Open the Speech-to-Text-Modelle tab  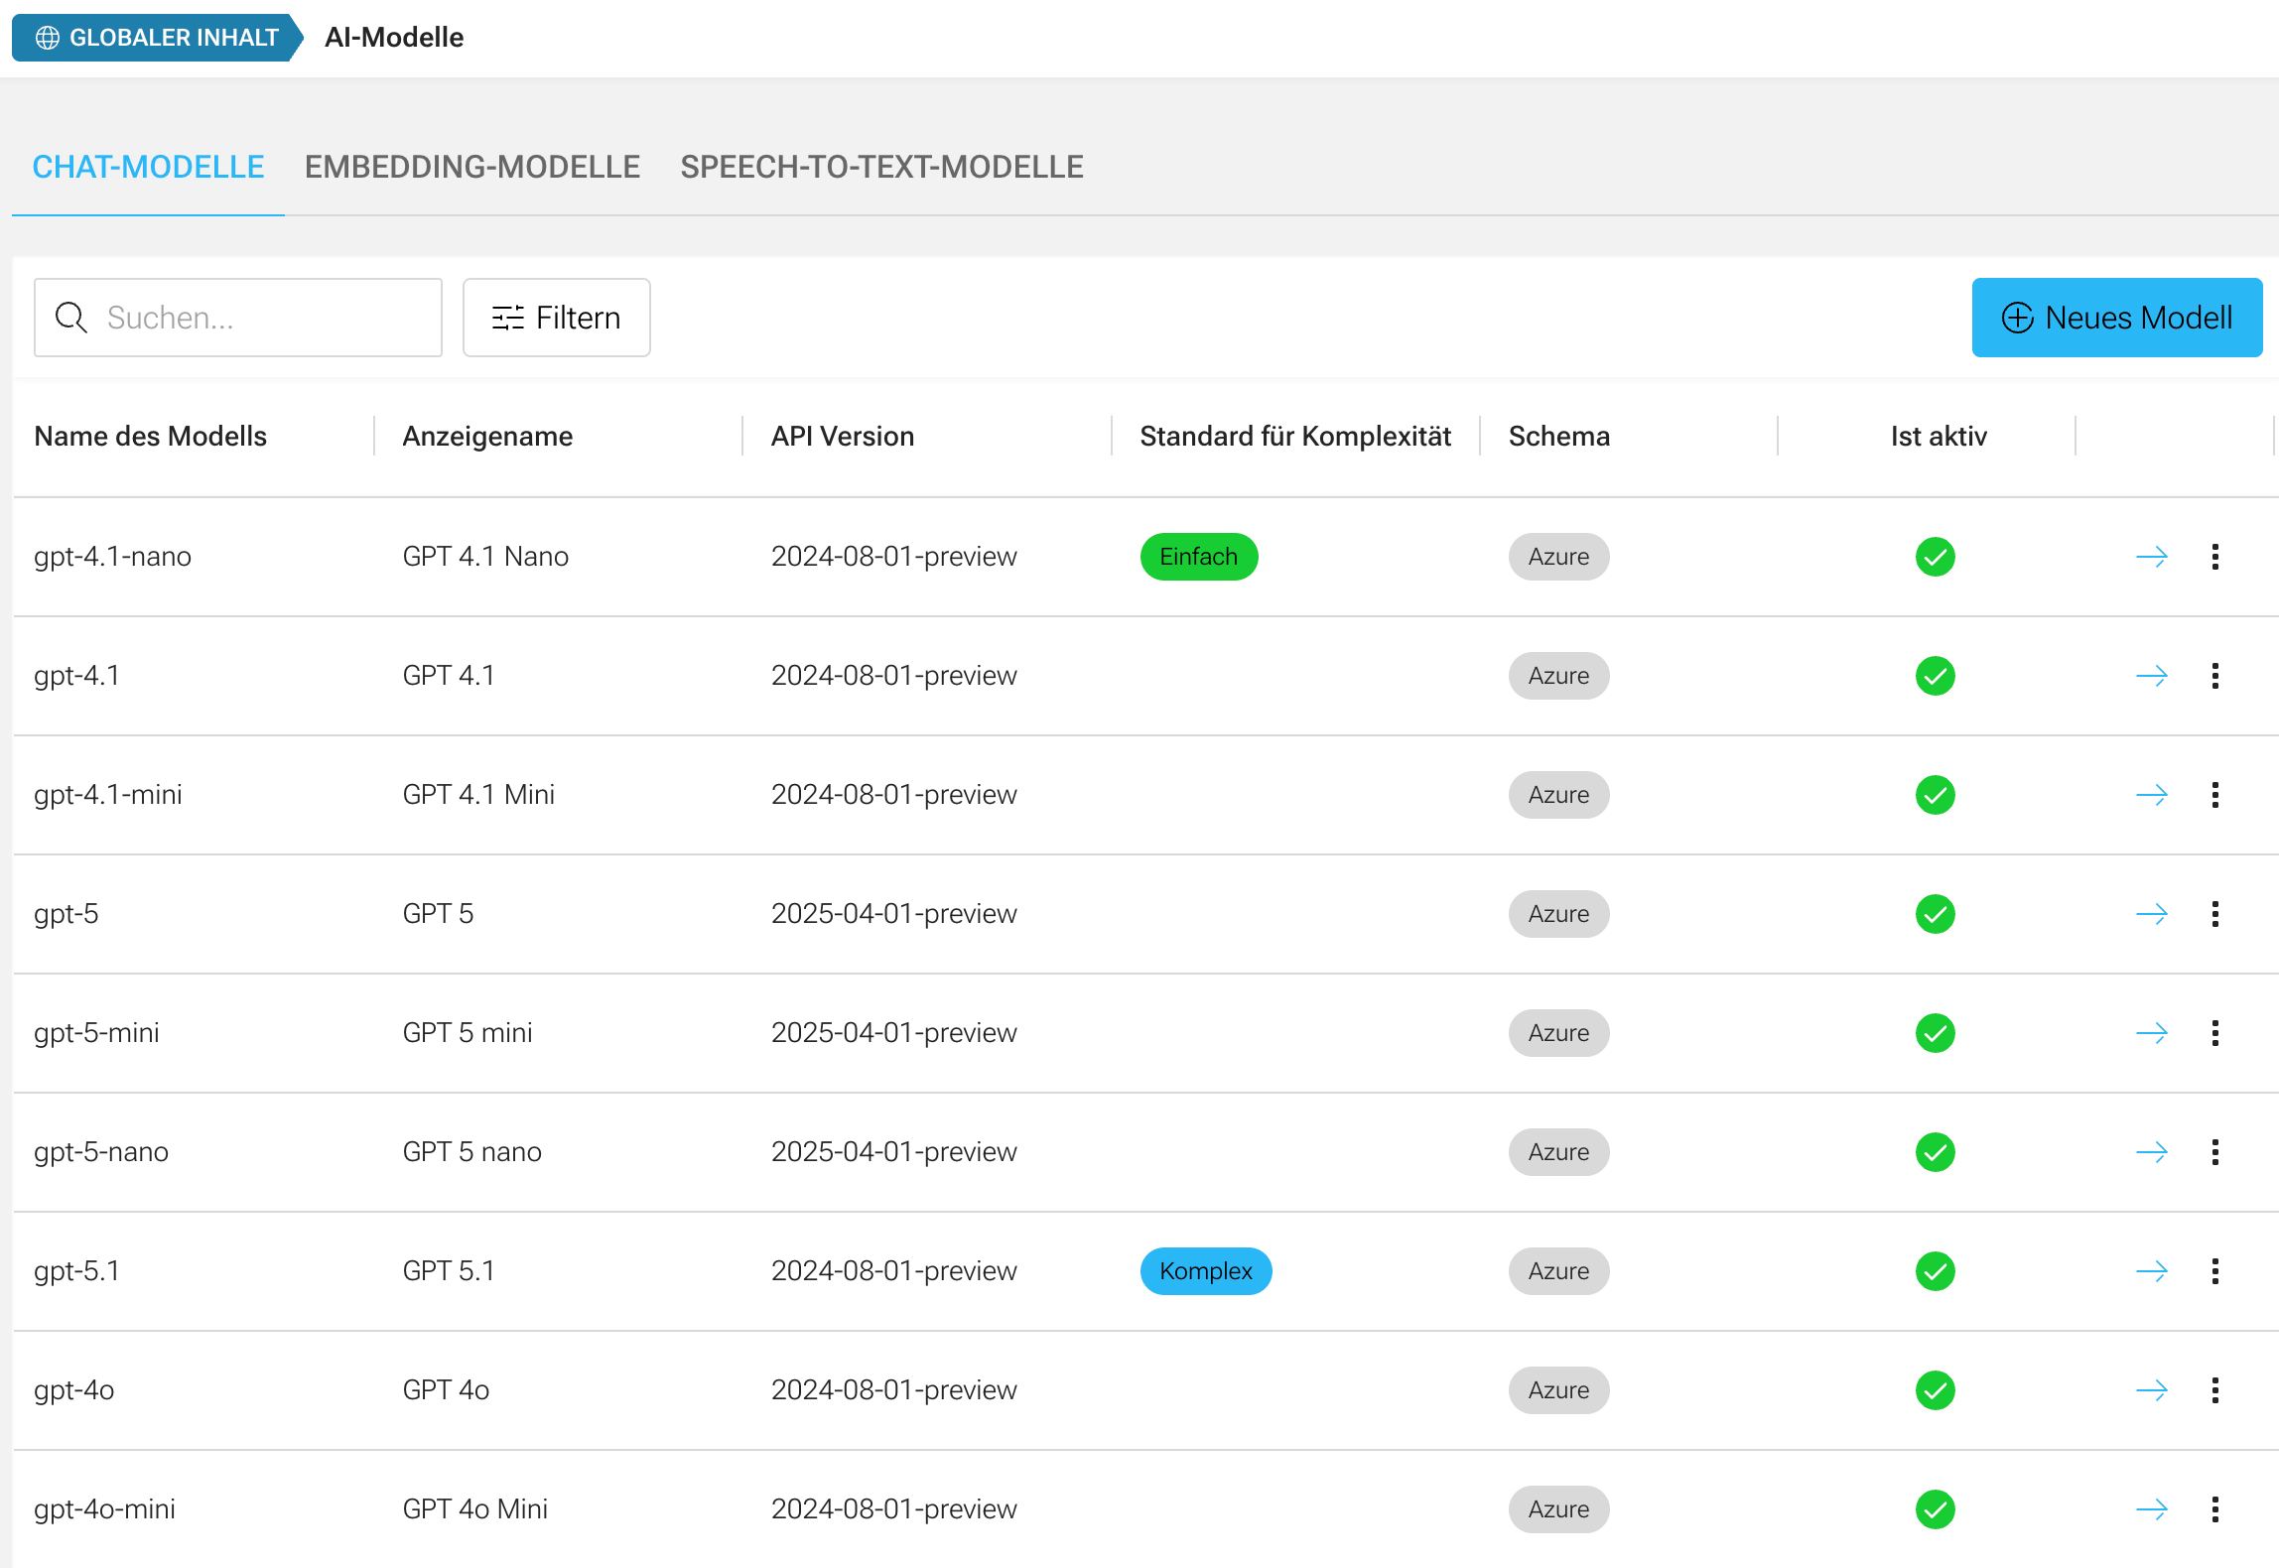881,167
